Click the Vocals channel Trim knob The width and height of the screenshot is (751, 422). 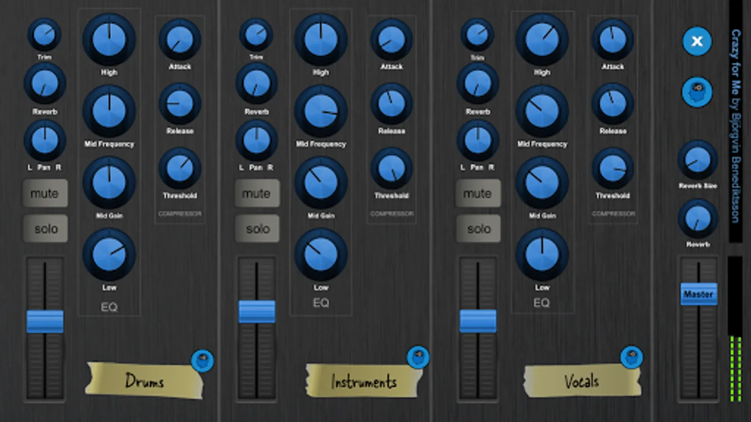click(477, 35)
